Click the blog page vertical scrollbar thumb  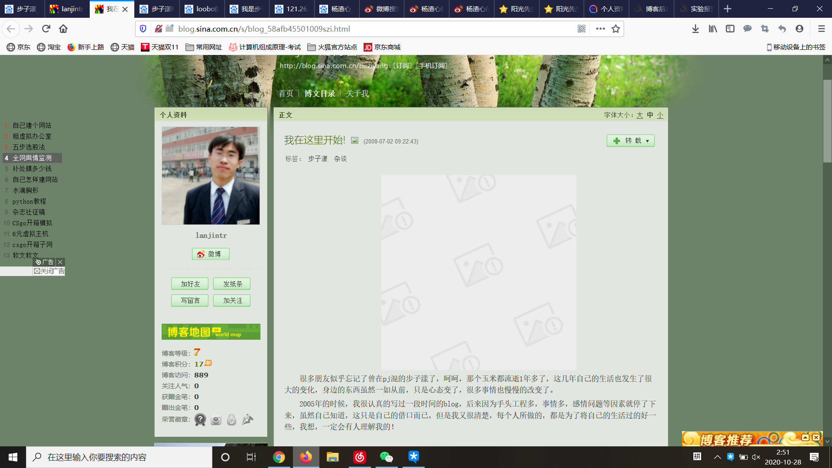click(827, 121)
